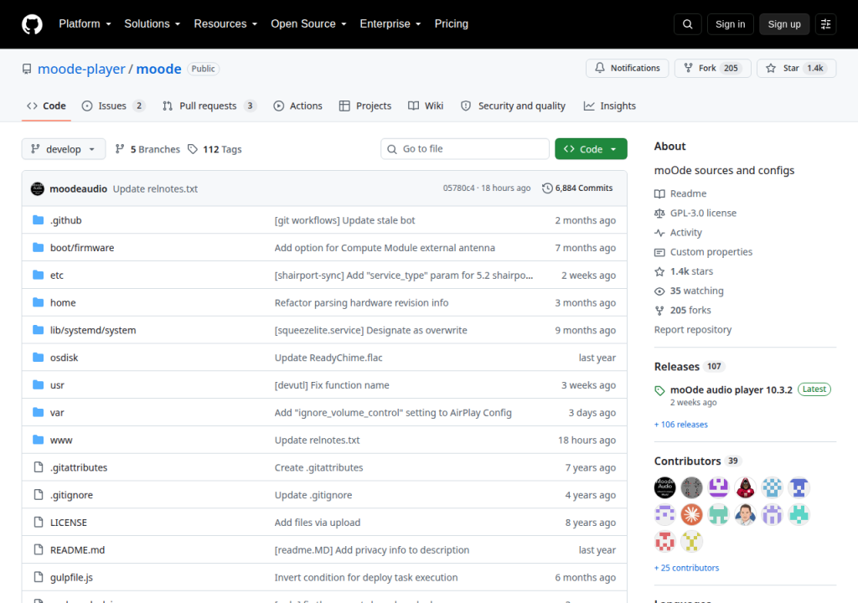Click the GPL-3.0 license scale icon

click(659, 213)
